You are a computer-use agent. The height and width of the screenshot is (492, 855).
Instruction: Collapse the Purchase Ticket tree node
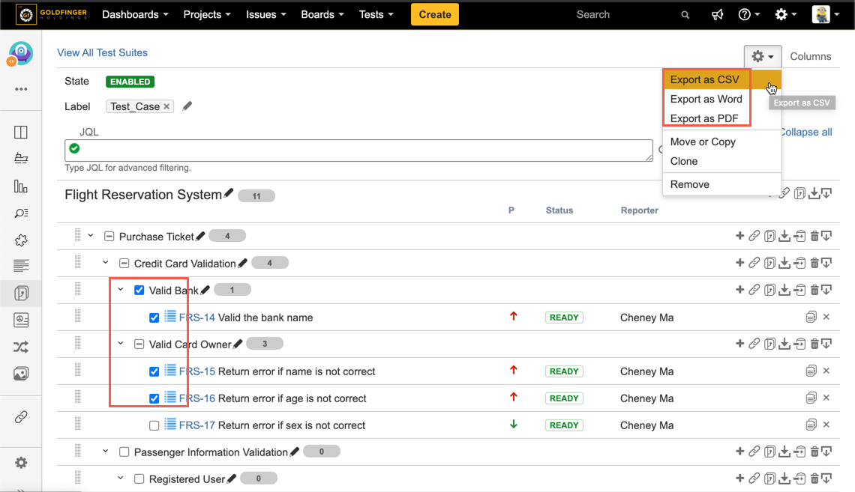point(91,236)
